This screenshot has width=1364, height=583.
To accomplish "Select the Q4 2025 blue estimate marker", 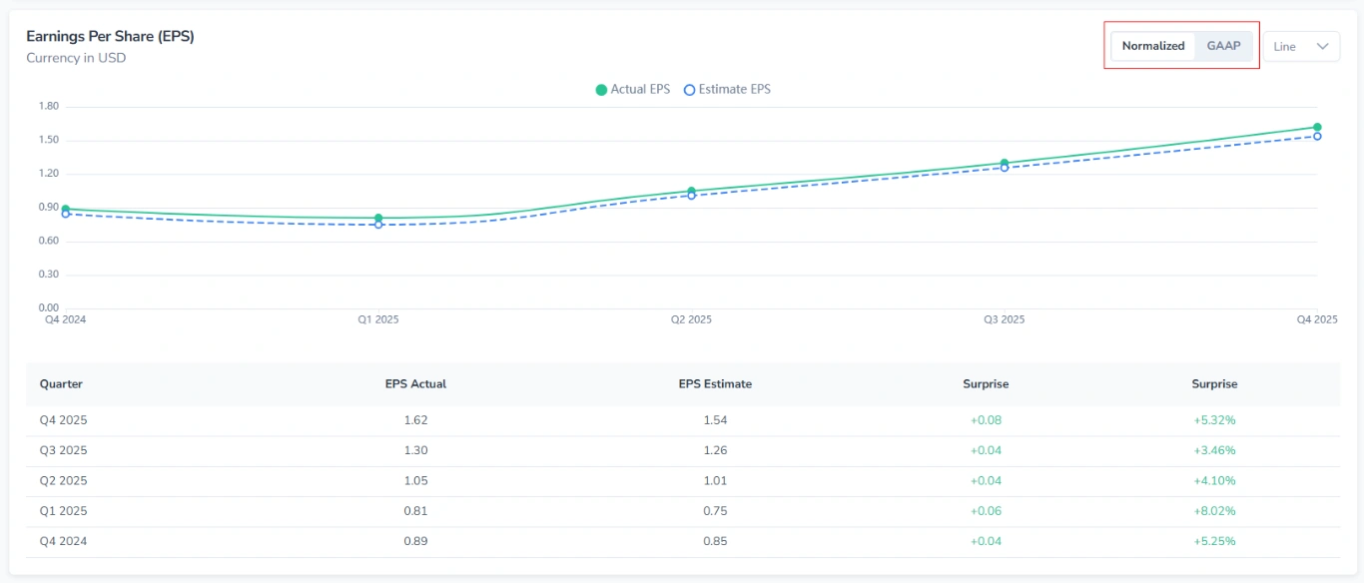I will pos(1319,138).
